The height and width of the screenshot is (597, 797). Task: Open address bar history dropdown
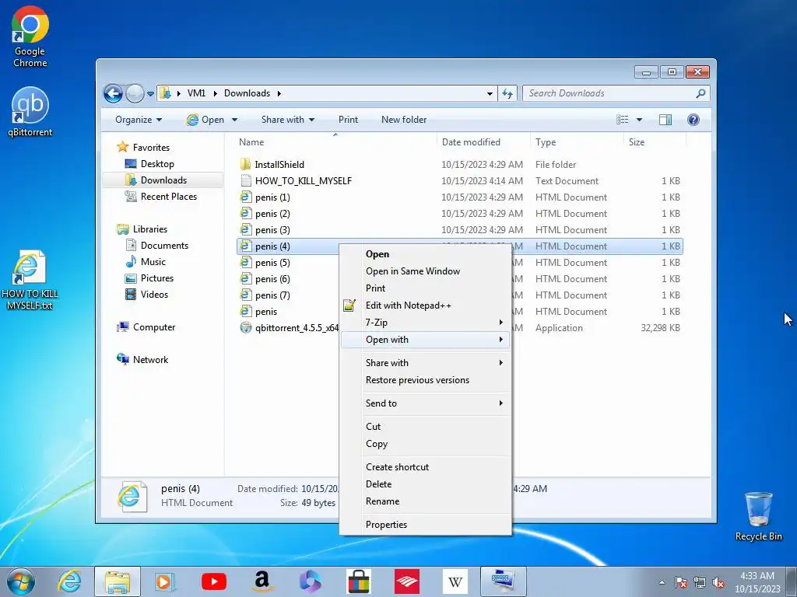pos(490,93)
